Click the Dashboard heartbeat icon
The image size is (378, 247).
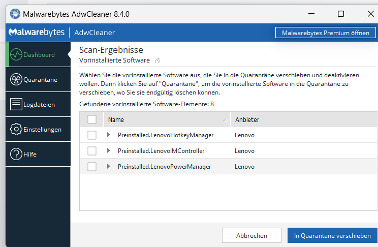click(16, 54)
